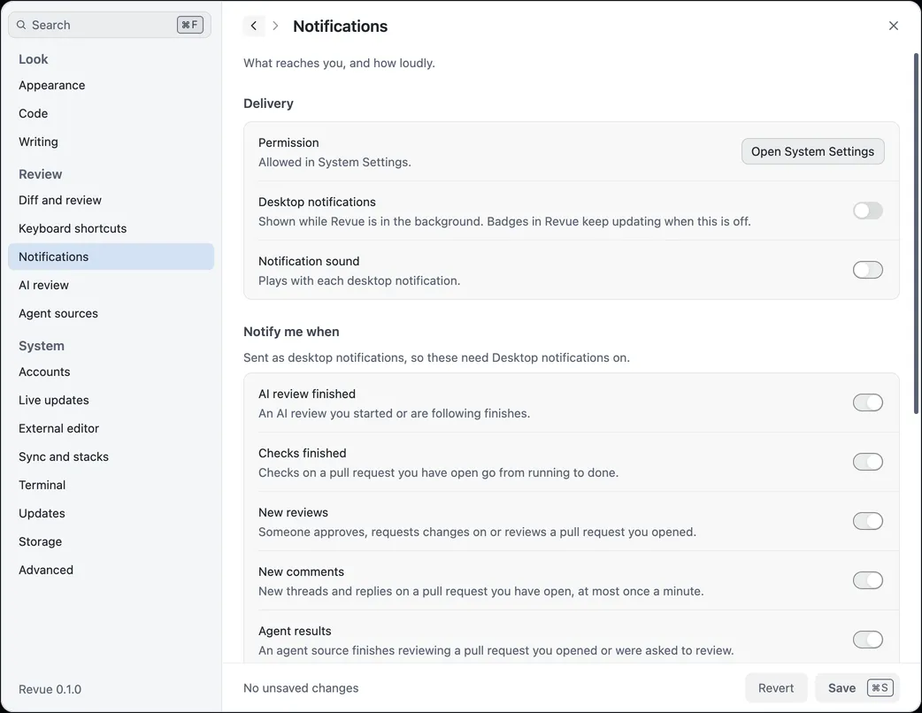Click the Save button
This screenshot has width=922, height=713.
[858, 687]
